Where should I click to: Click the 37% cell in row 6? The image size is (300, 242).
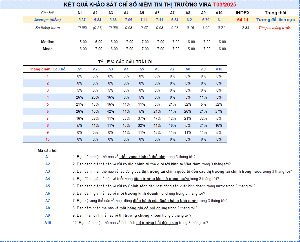tap(219, 112)
